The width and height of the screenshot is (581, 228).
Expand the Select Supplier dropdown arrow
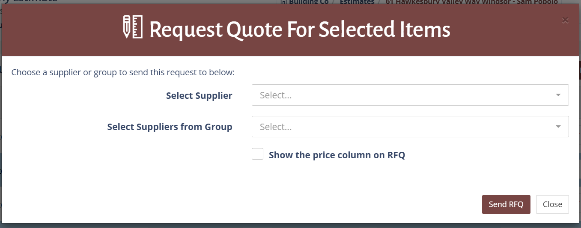click(x=558, y=95)
